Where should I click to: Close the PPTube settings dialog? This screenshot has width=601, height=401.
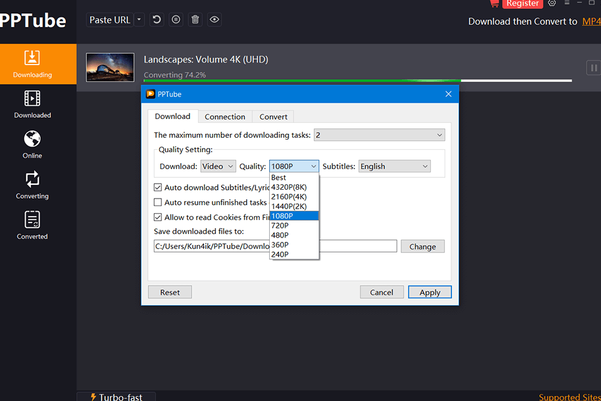point(448,94)
